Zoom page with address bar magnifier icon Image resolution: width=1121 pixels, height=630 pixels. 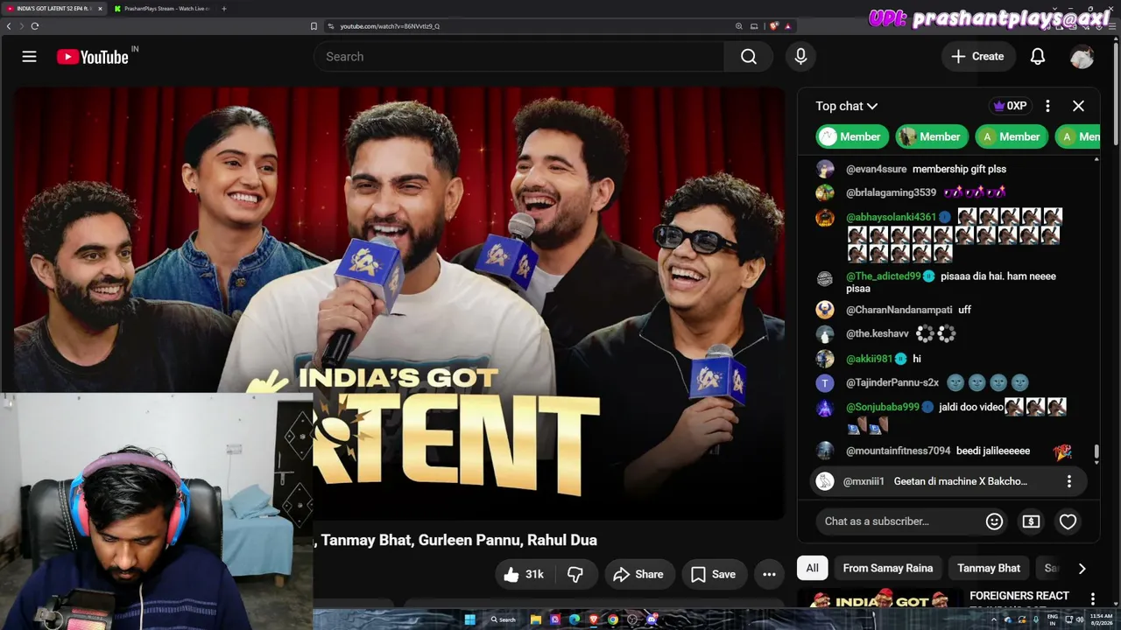[740, 26]
